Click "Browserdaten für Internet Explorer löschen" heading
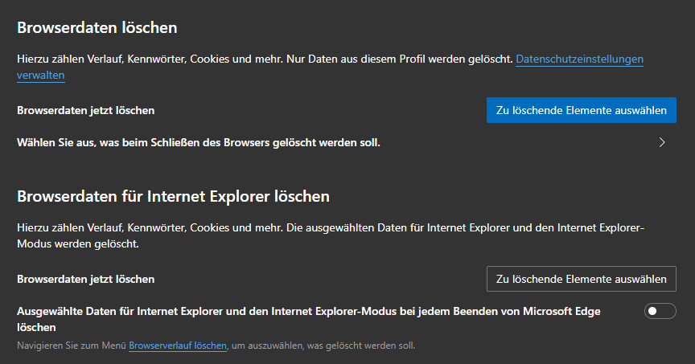This screenshot has height=364, width=695. coord(174,196)
